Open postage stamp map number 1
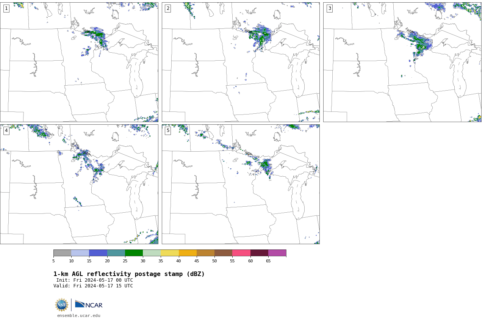 79,62
